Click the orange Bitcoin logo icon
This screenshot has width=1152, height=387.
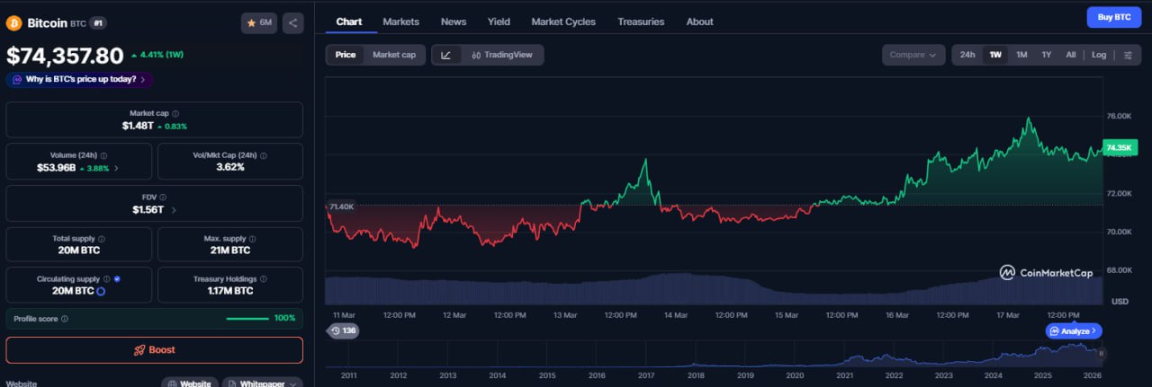coord(14,22)
